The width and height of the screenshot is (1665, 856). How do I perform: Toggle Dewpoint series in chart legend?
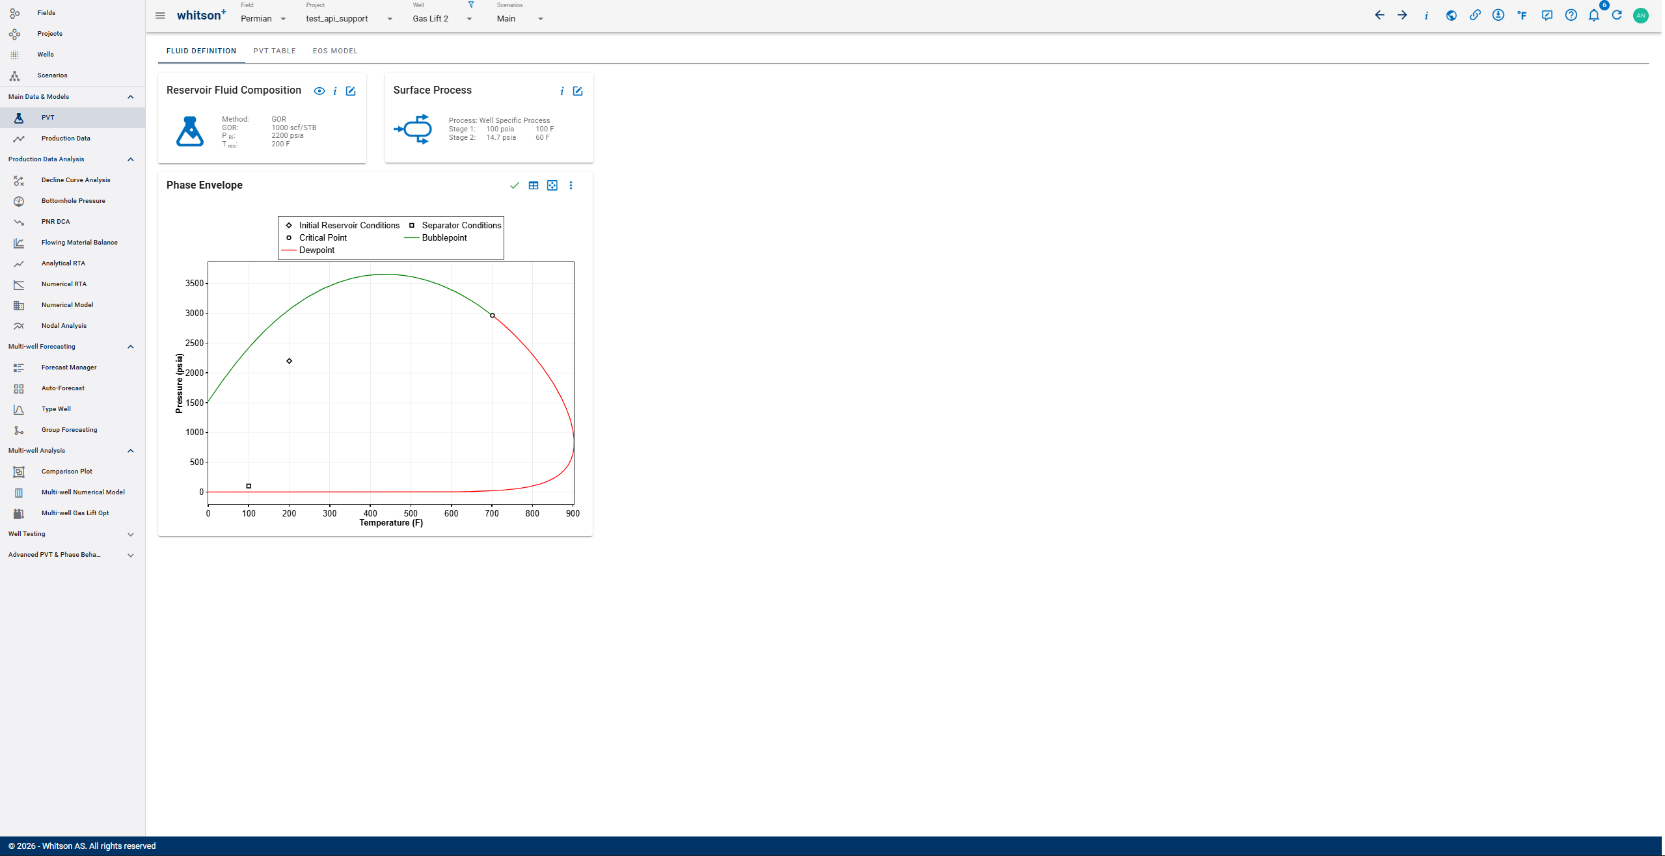coord(316,250)
